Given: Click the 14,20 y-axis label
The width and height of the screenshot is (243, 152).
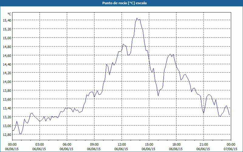Looking at the screenshot, I should click(7, 73).
